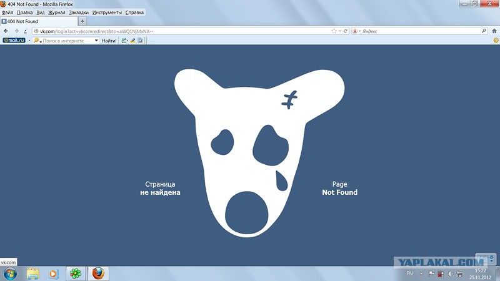Click the 'Страница не найдена' text
The image size is (500, 281).
(x=160, y=188)
